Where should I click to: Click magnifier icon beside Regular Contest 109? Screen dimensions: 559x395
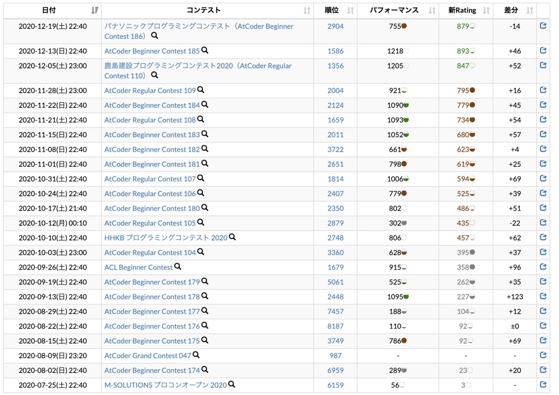(201, 90)
